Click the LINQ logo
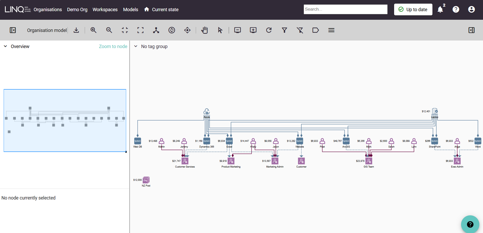 [18, 9]
